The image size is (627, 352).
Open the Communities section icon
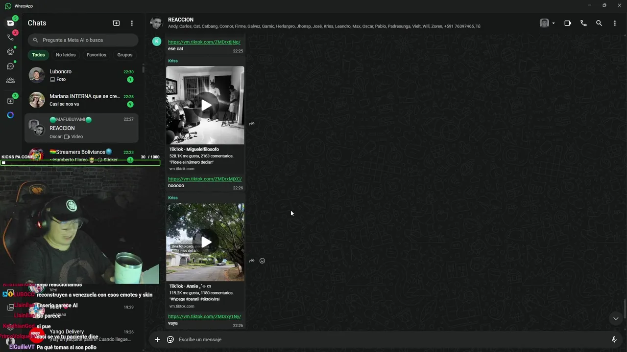[x=10, y=81]
